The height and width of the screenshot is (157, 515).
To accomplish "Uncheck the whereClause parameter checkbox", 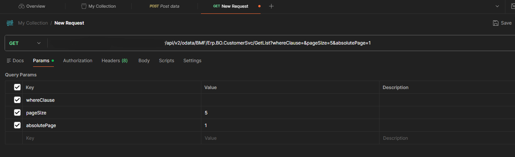I will [x=17, y=100].
